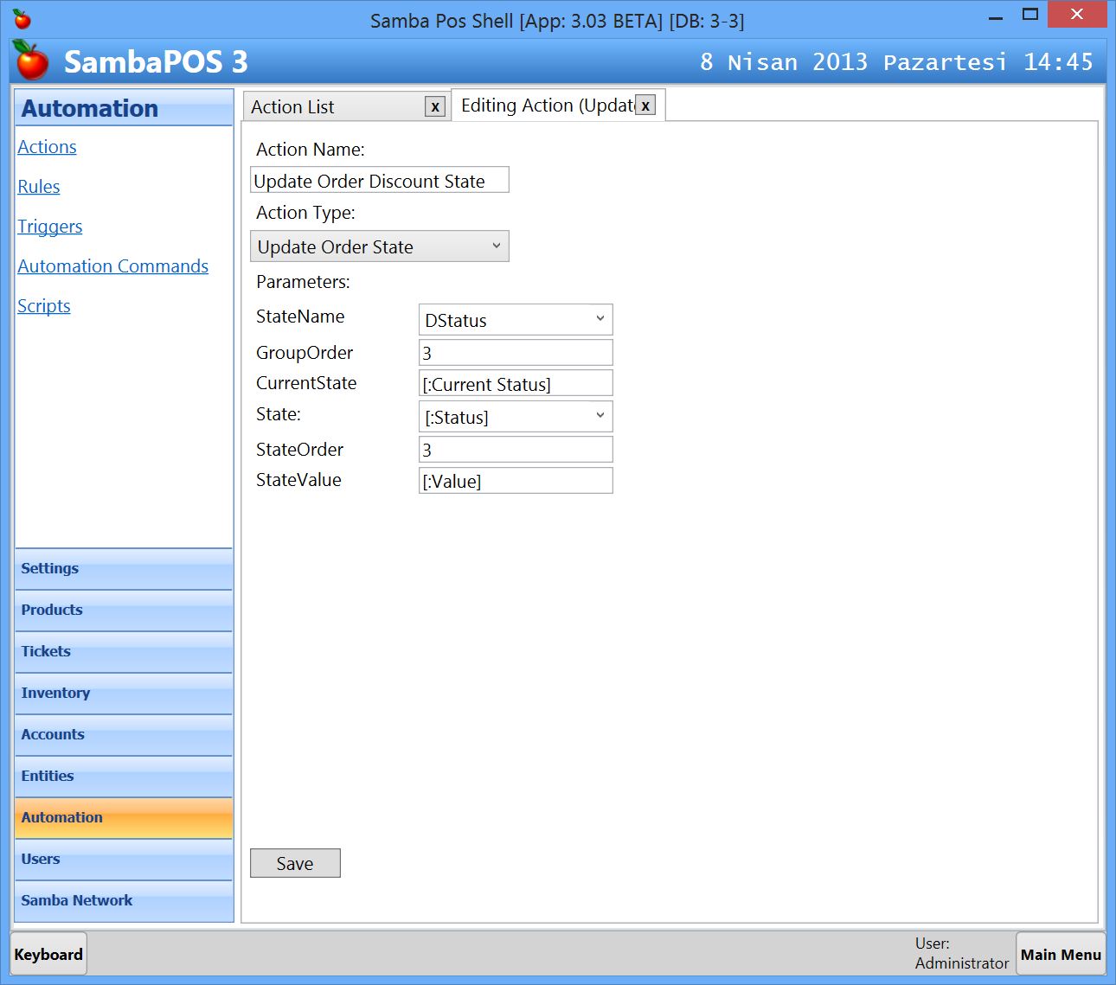
Task: Go to Triggers in the sidebar
Action: tap(50, 227)
